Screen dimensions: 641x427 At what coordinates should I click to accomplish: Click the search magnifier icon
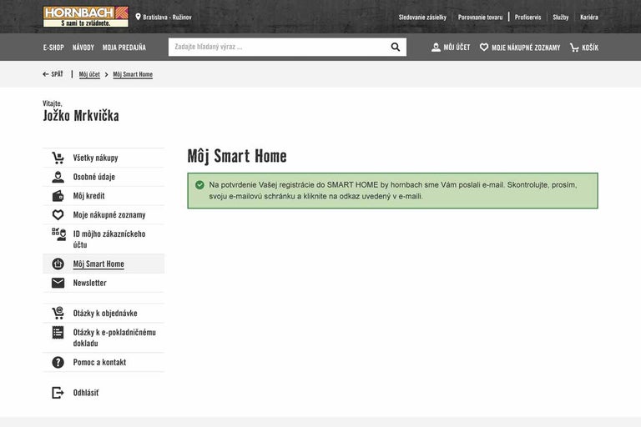point(396,48)
